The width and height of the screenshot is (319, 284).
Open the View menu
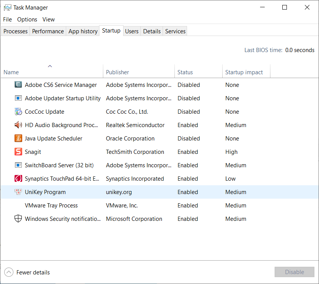[x=49, y=20]
